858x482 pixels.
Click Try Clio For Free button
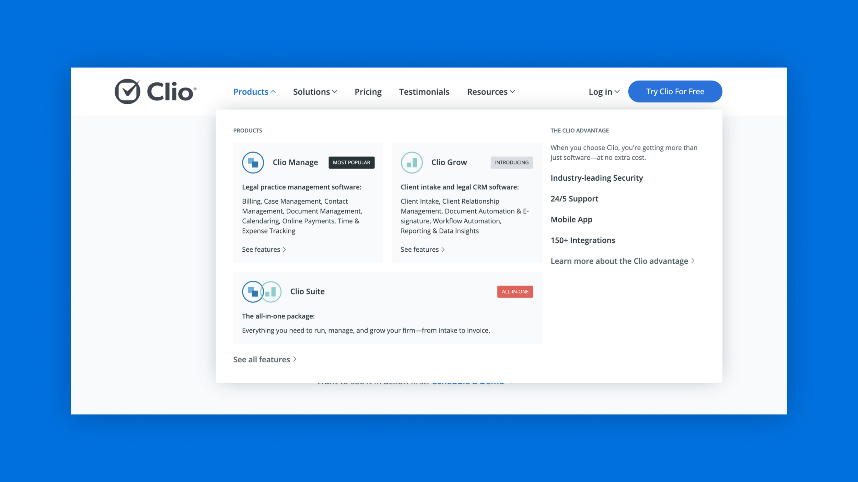(675, 92)
